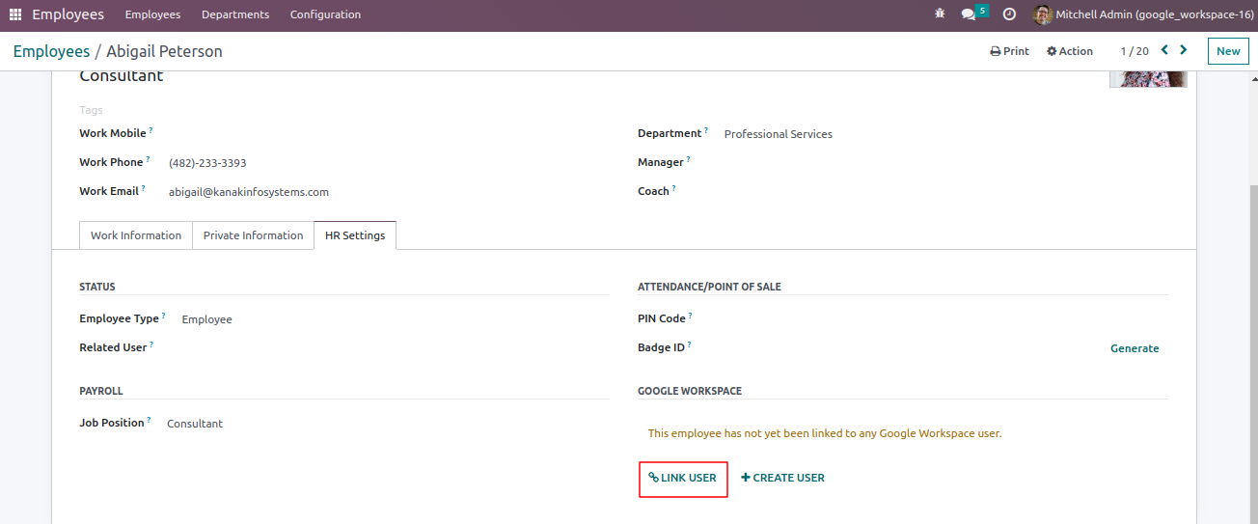The width and height of the screenshot is (1258, 524).
Task: Open the Print dropdown
Action: pyautogui.click(x=1009, y=51)
